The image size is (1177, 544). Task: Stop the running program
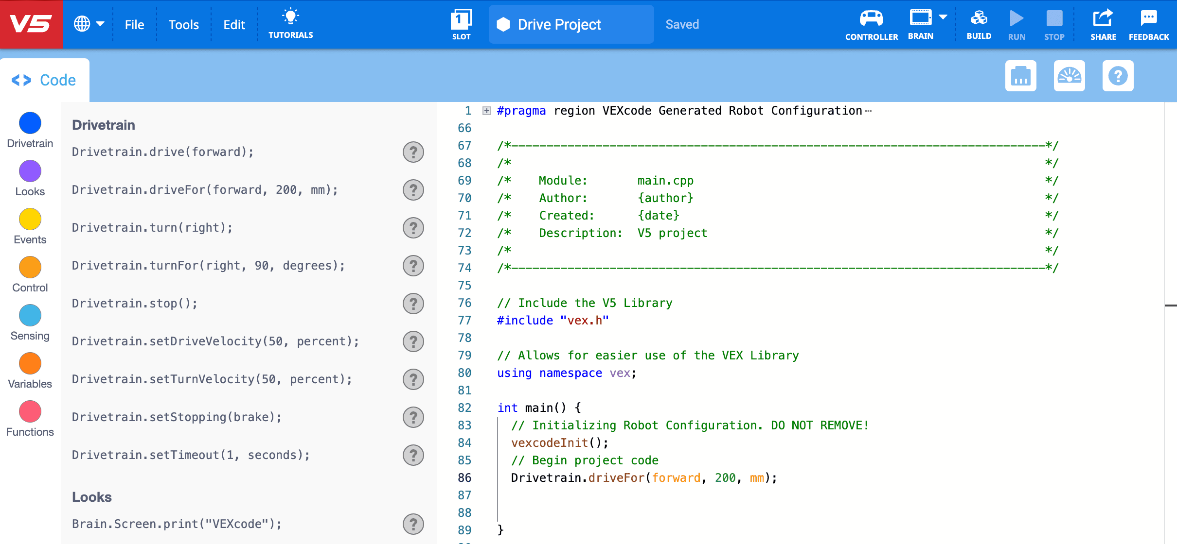coord(1053,23)
